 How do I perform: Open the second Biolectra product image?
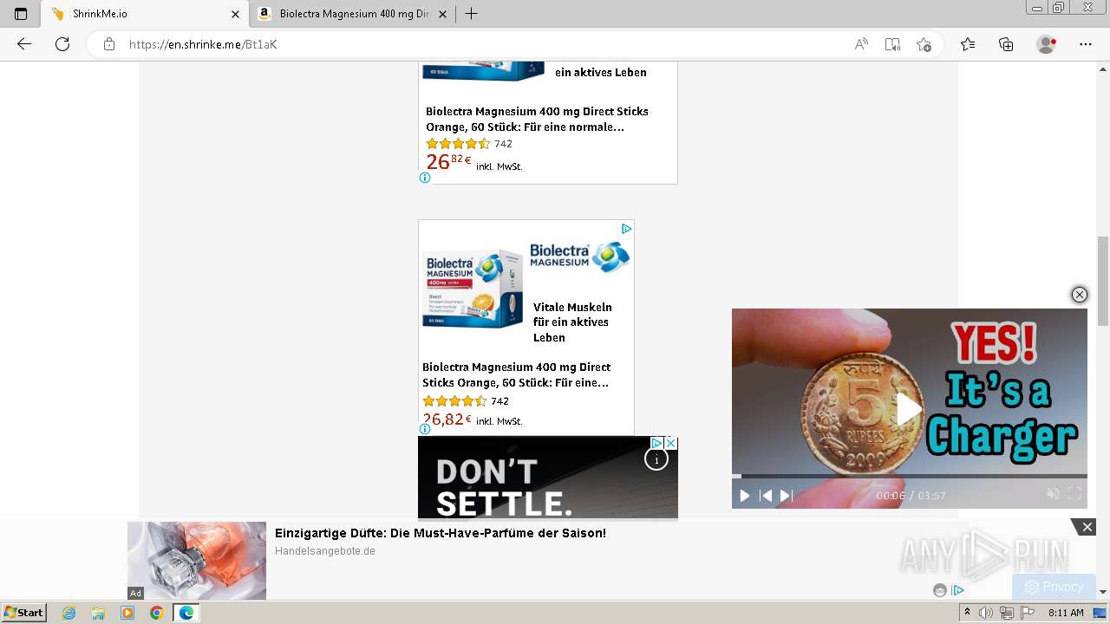pyautogui.click(x=473, y=289)
